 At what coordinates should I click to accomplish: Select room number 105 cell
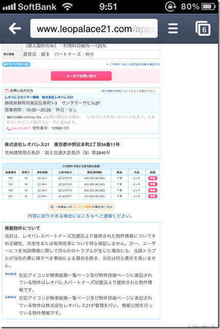[11, 184]
